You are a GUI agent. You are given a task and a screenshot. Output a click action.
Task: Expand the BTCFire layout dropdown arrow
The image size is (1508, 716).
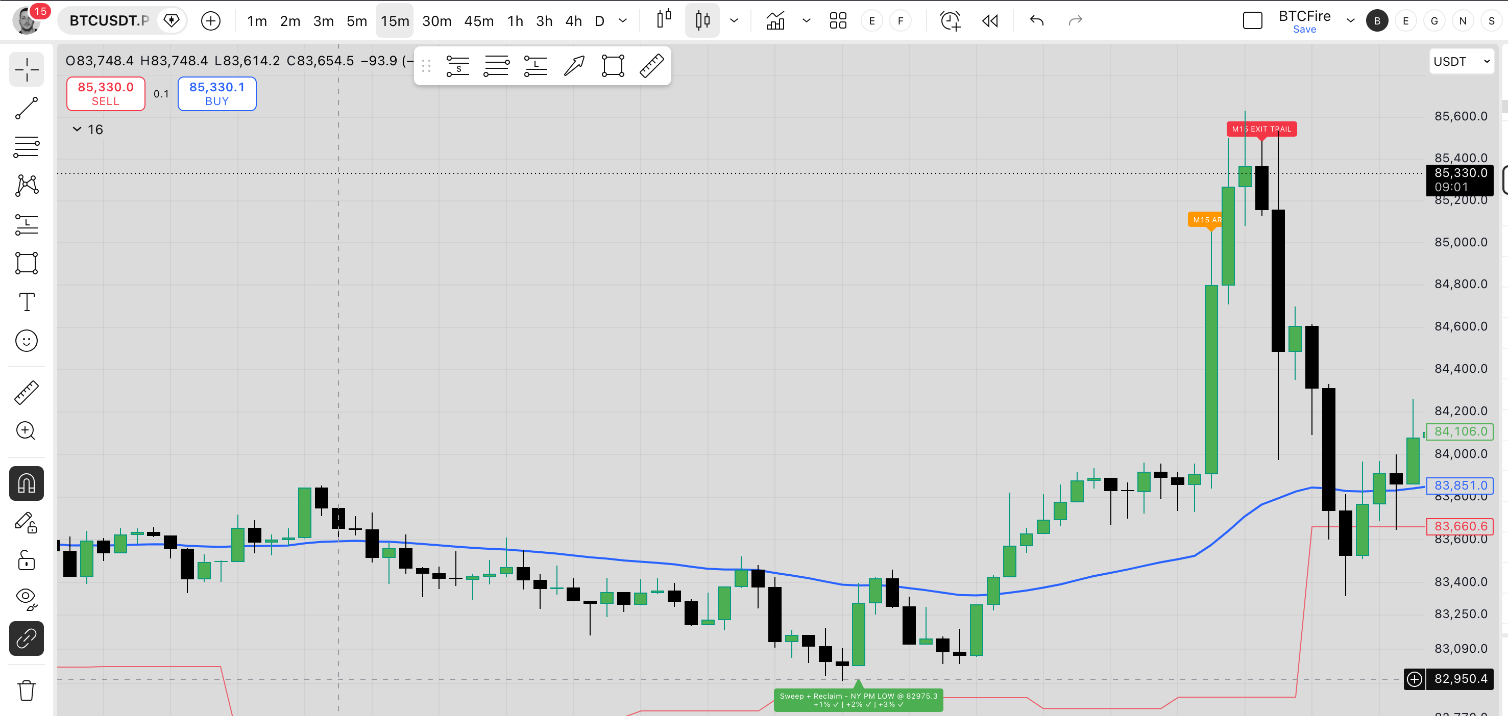point(1351,21)
